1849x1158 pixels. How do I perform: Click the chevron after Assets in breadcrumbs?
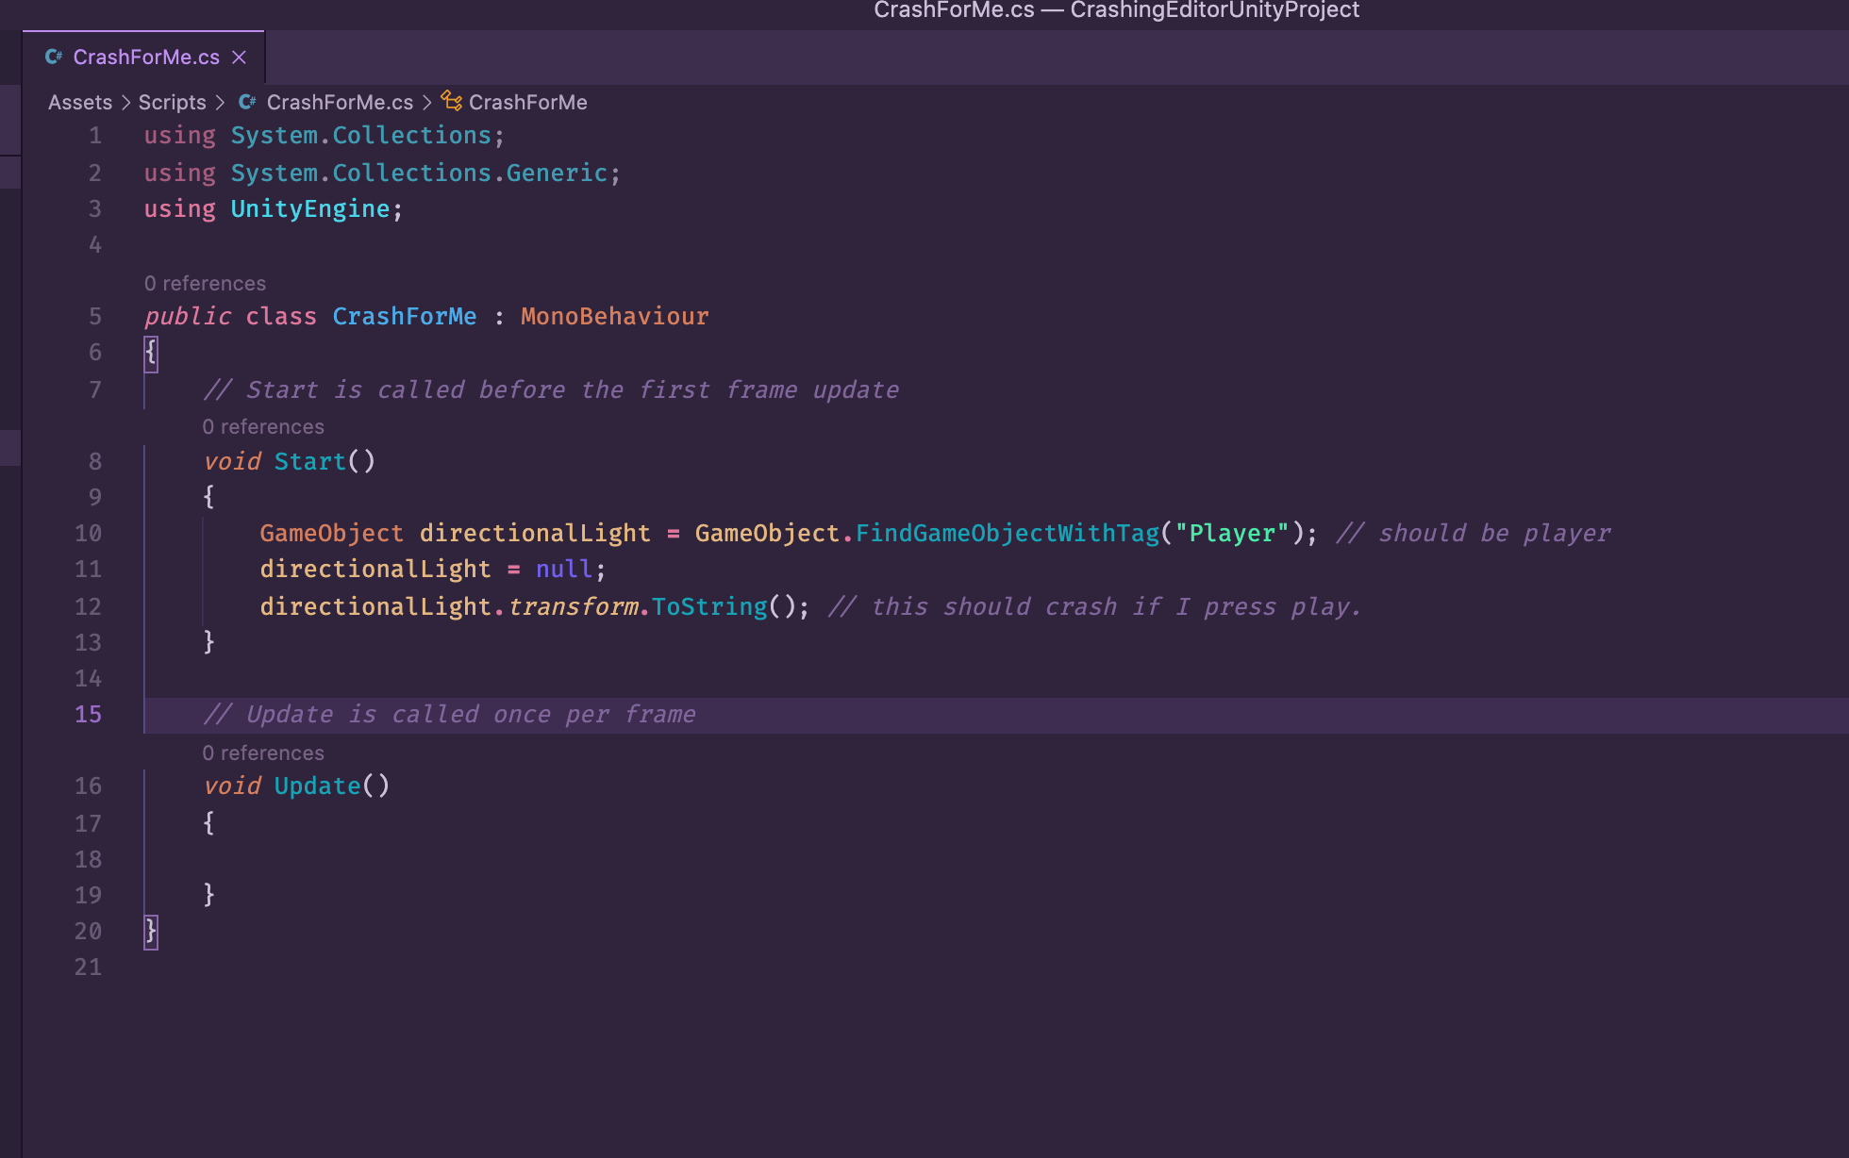tap(125, 102)
